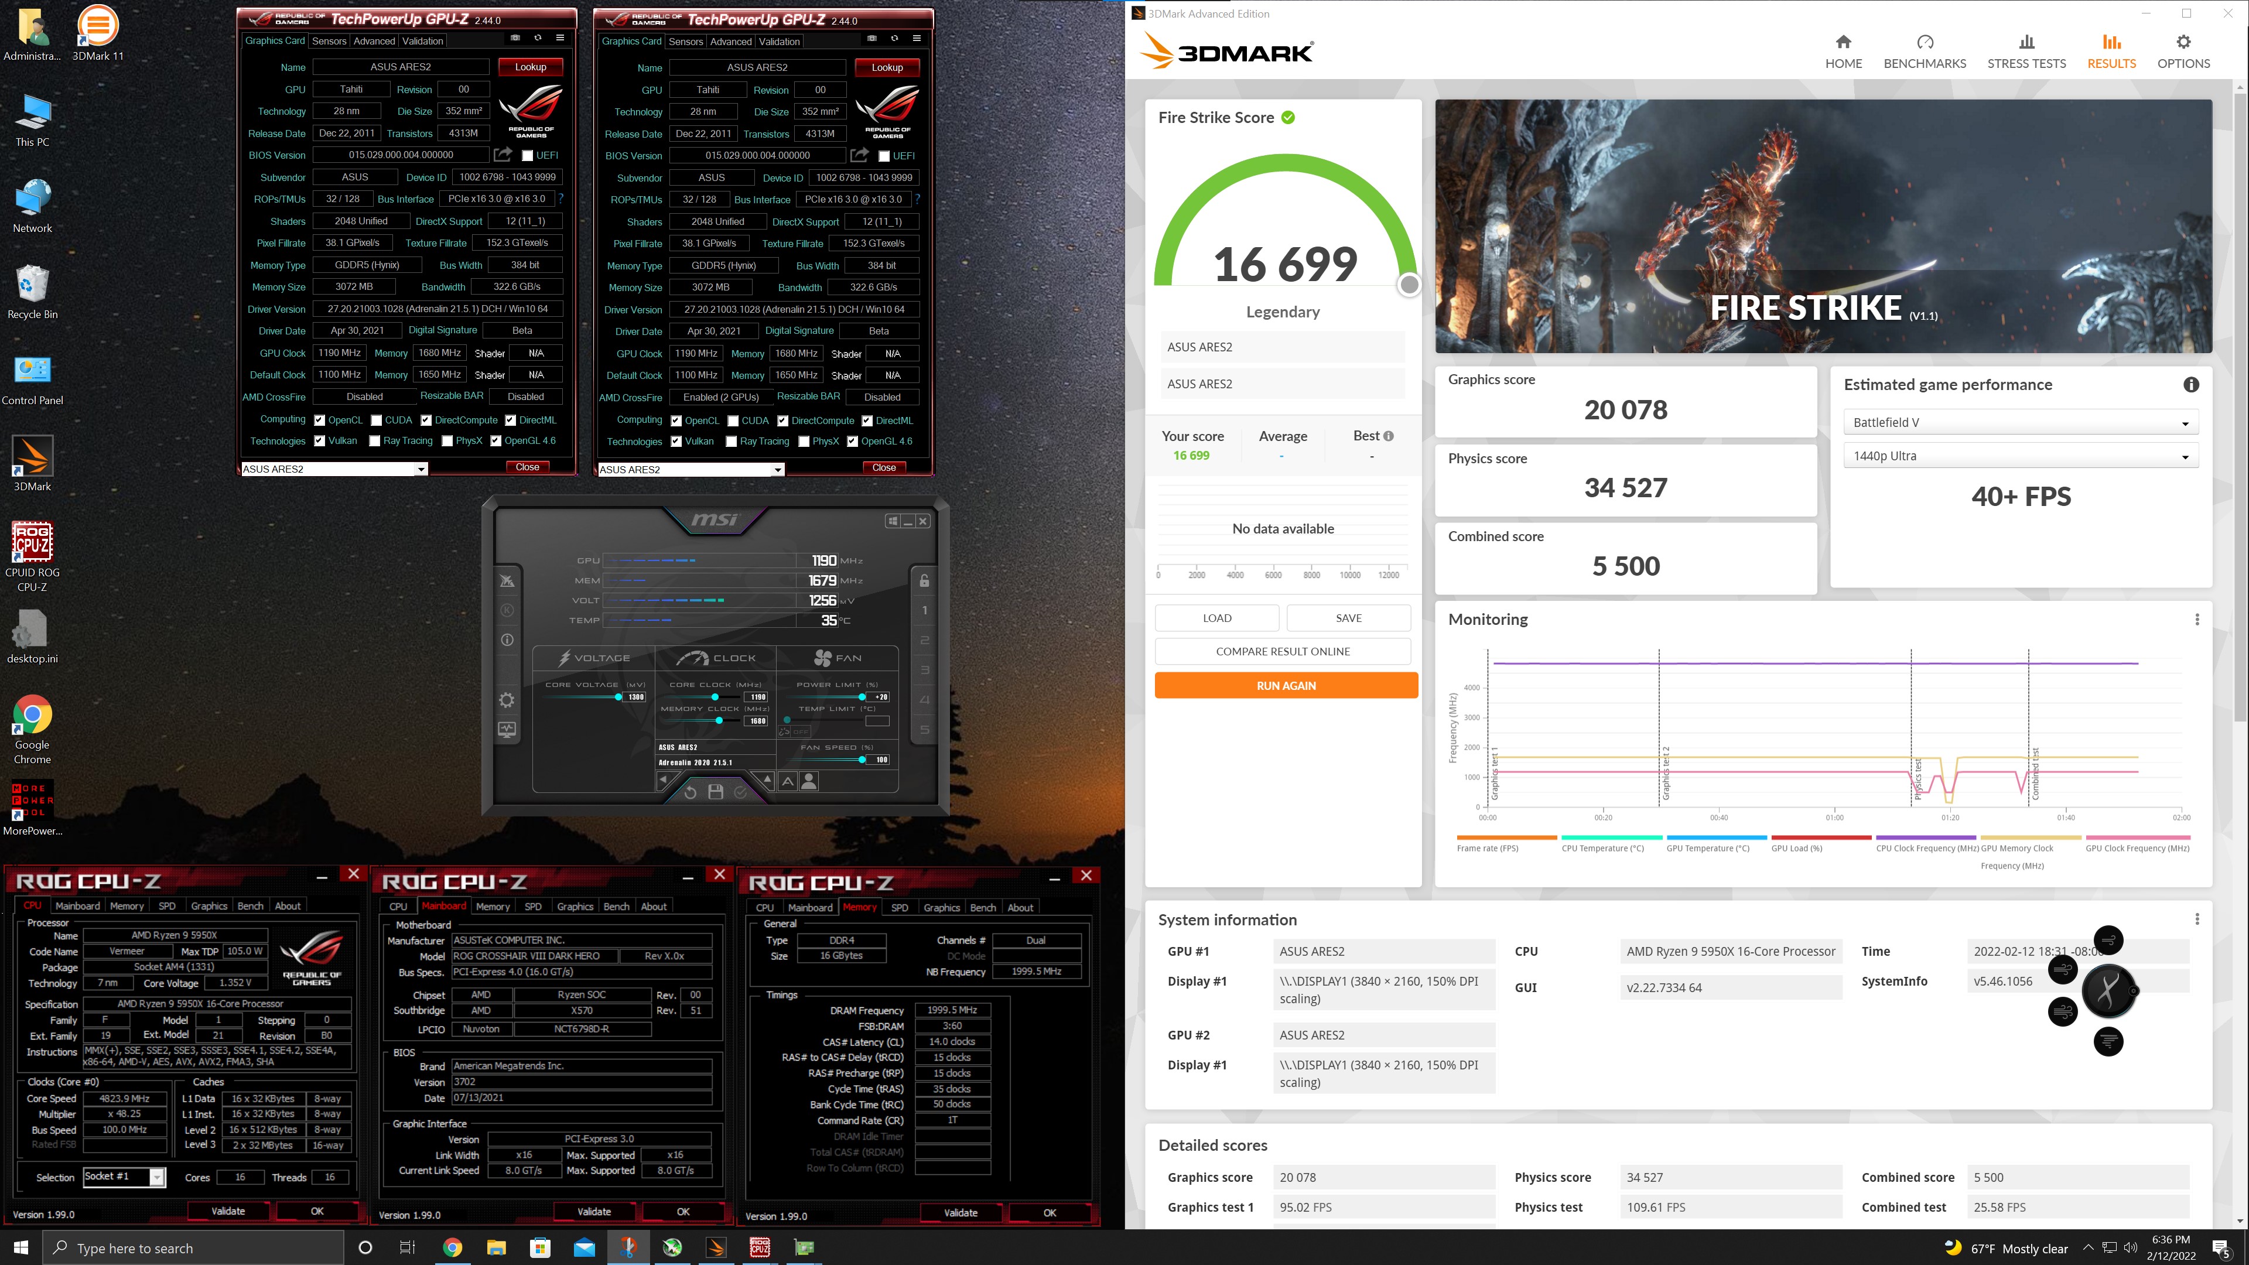Open Kombustor from the Afterburner K icon
Viewport: 2249px width, 1265px height.
tap(507, 610)
